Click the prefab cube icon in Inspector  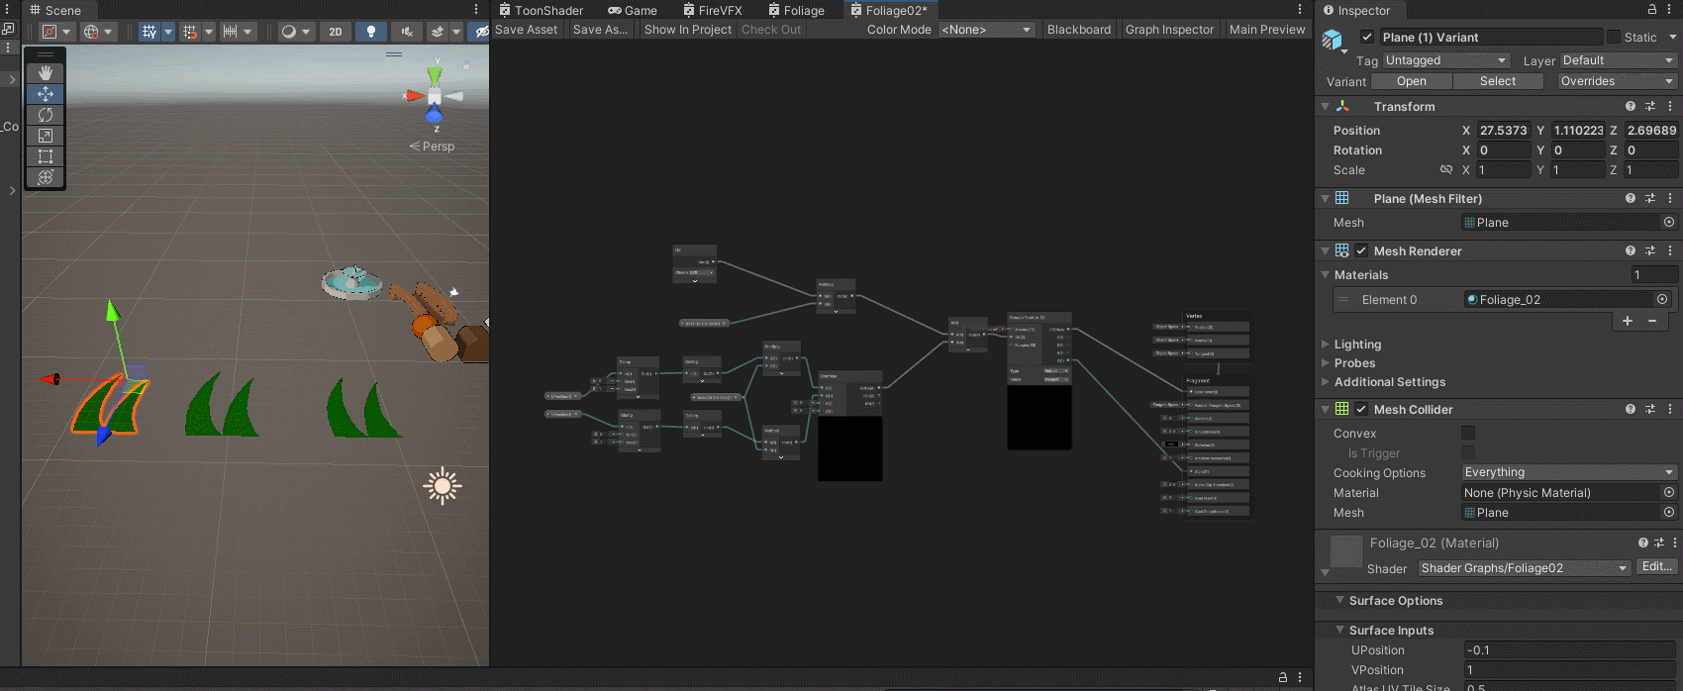pyautogui.click(x=1333, y=40)
